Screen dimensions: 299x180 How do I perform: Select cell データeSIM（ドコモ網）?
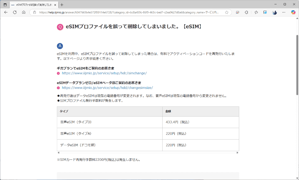coord(110,145)
